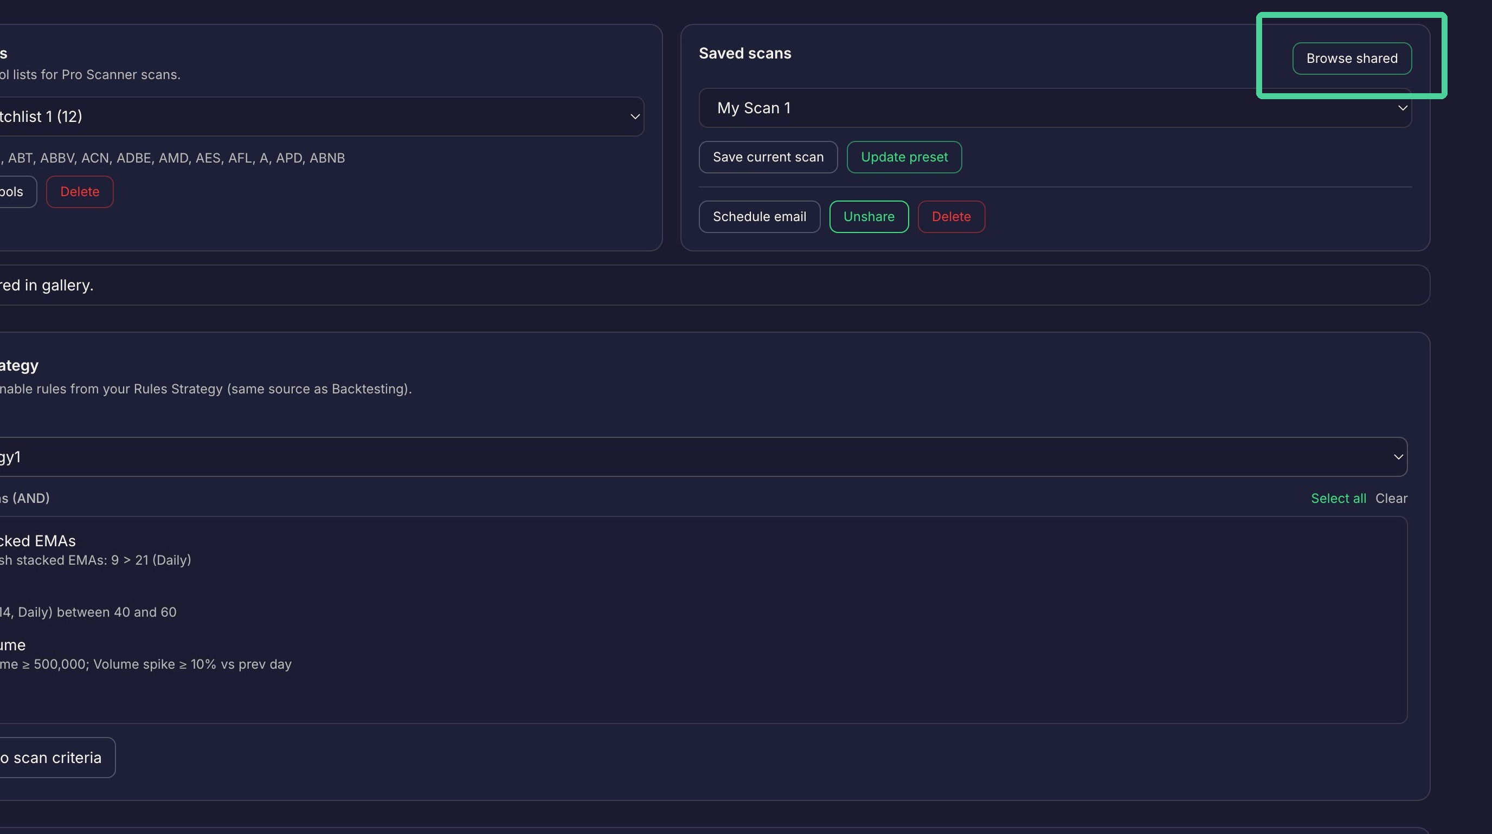
Task: Unshare the selected saved scan
Action: [869, 216]
